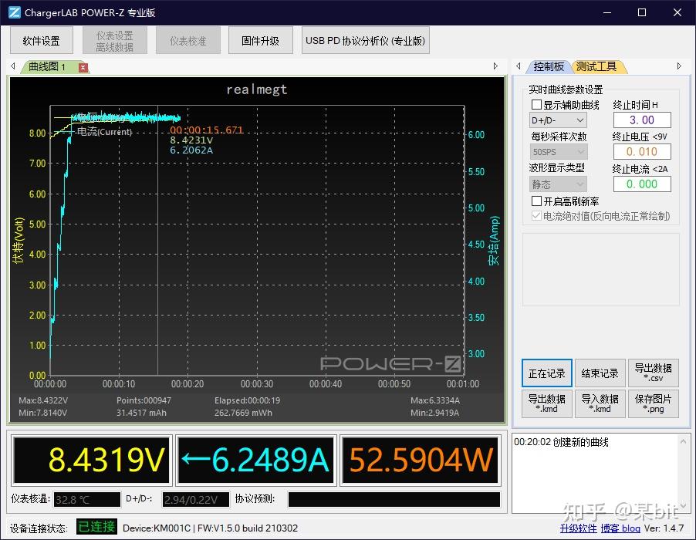Click the 8.4319V voltage readout
This screenshot has width=696, height=540.
tap(91, 460)
